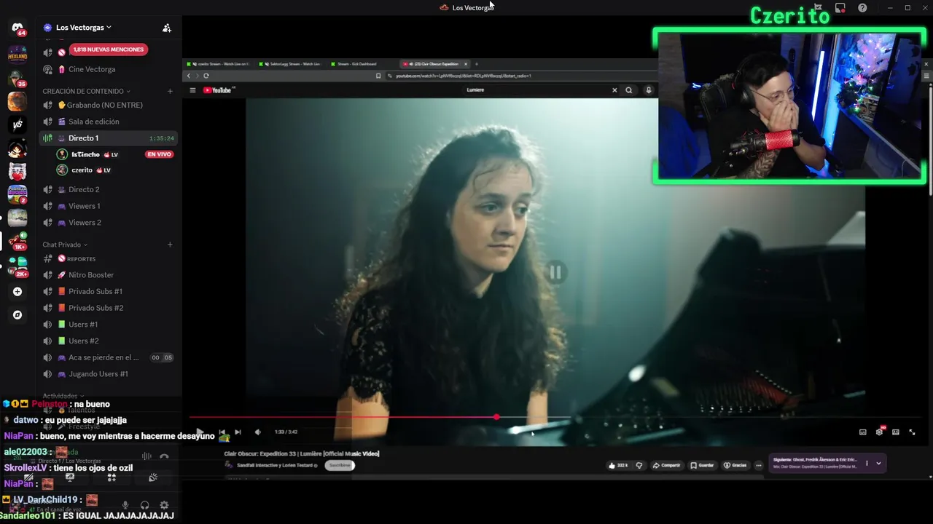Enter fullscreen on the YouTube player
Screen dimensions: 933x524
912,432
